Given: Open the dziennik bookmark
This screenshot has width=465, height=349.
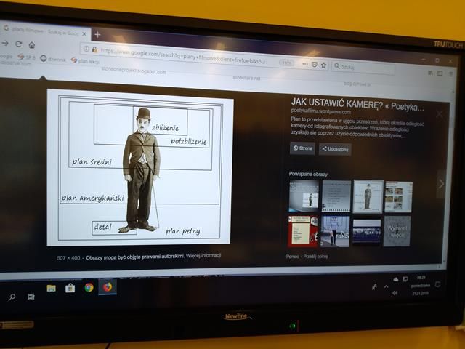Looking at the screenshot, I should pyautogui.click(x=53, y=59).
